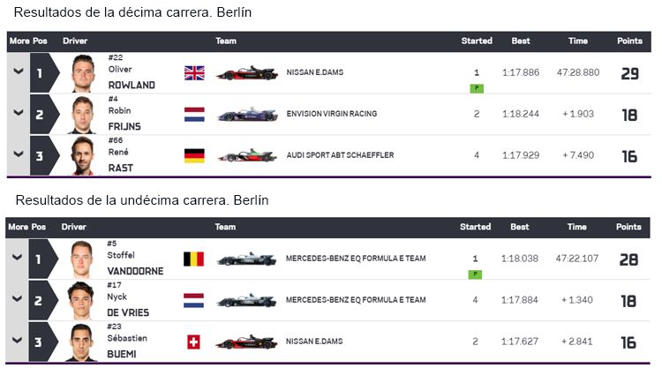Click the United Kingdom flag icon
Screen dimensions: 662x368
194,73
